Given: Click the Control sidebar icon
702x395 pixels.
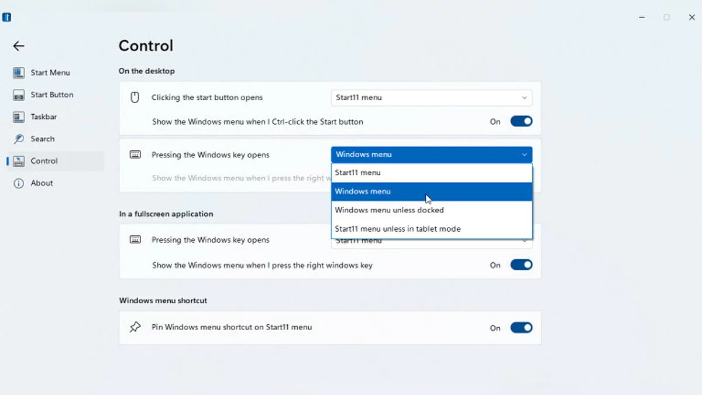Looking at the screenshot, I should point(19,161).
